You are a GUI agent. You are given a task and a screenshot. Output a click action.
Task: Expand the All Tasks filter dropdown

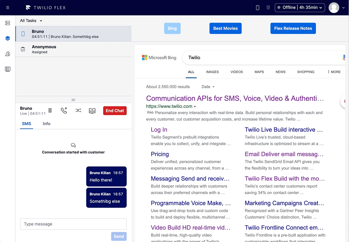31,20
